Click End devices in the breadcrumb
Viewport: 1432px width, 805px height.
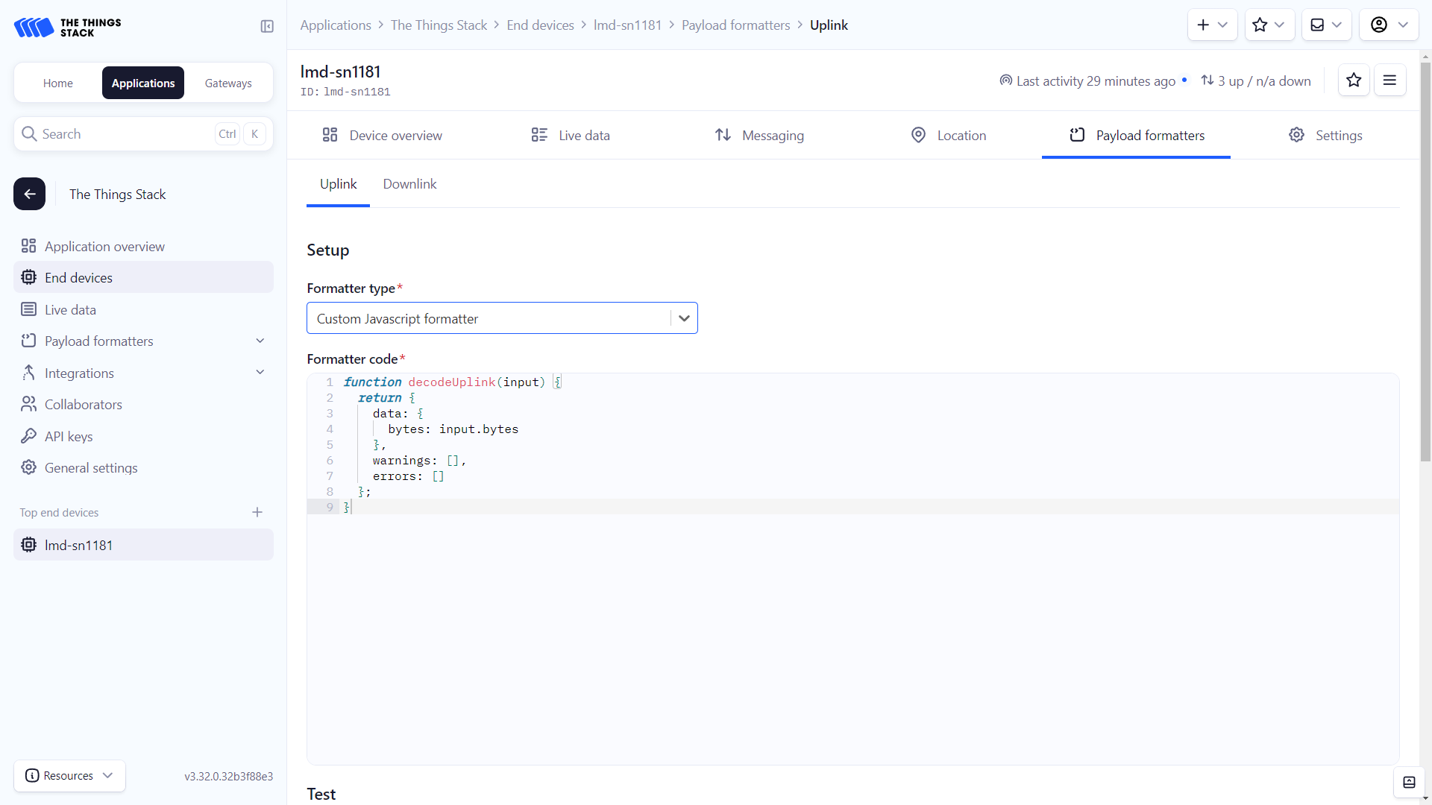click(x=540, y=25)
